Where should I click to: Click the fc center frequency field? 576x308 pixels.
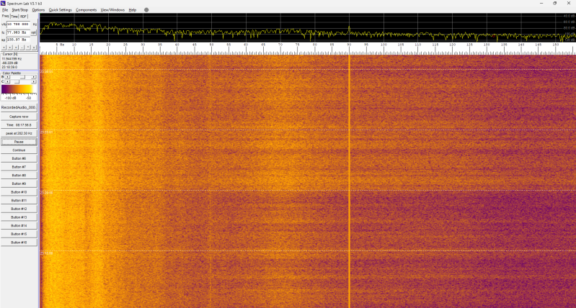(x=18, y=32)
